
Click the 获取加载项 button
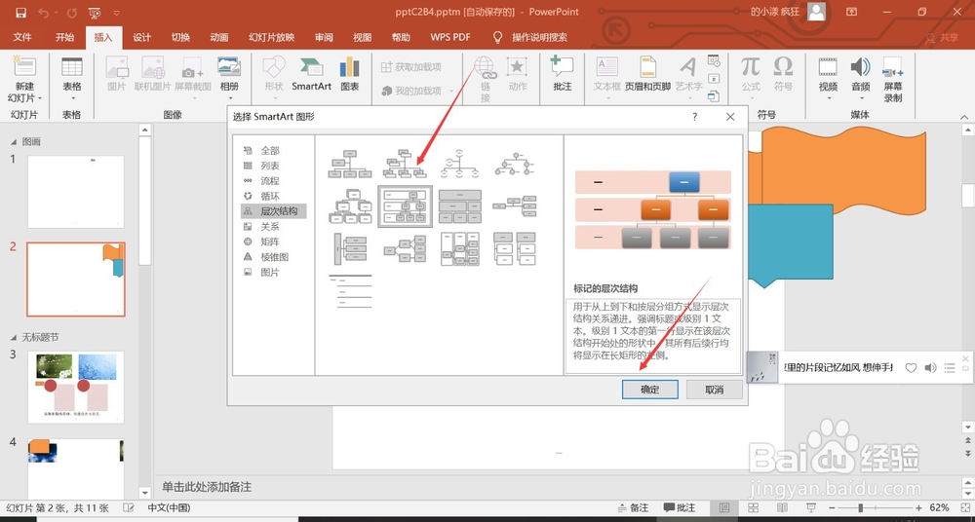[411, 67]
